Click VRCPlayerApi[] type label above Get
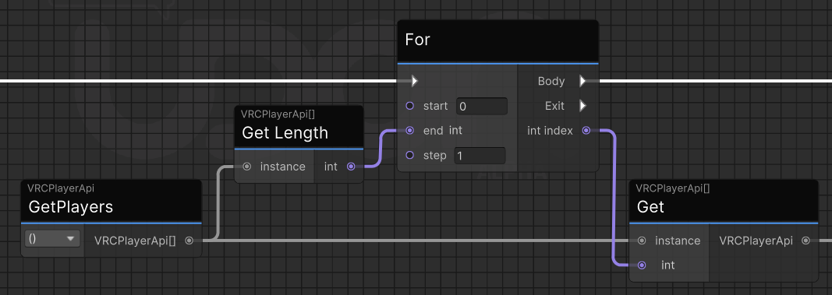 tap(673, 188)
